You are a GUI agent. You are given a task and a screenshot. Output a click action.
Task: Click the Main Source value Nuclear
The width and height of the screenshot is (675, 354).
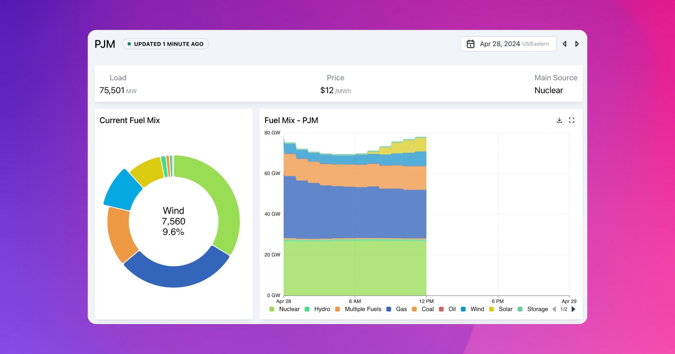point(548,90)
